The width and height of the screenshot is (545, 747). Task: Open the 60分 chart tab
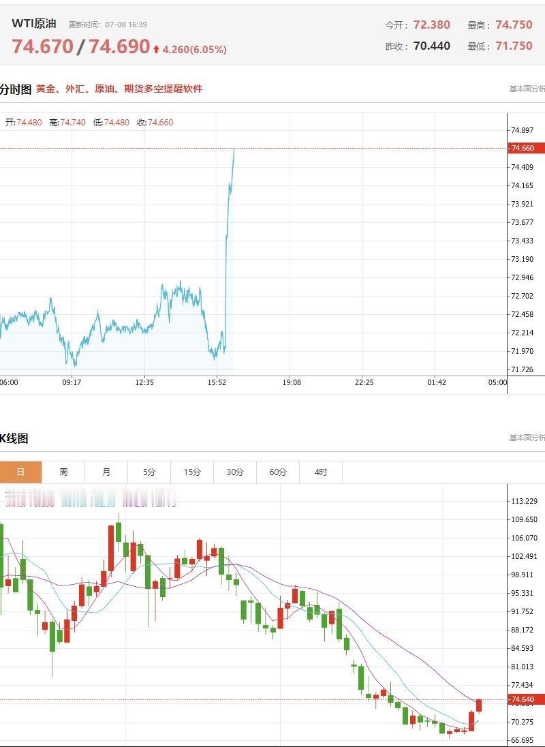point(277,472)
